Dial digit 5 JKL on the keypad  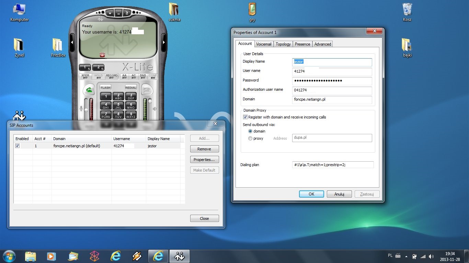pos(118,105)
